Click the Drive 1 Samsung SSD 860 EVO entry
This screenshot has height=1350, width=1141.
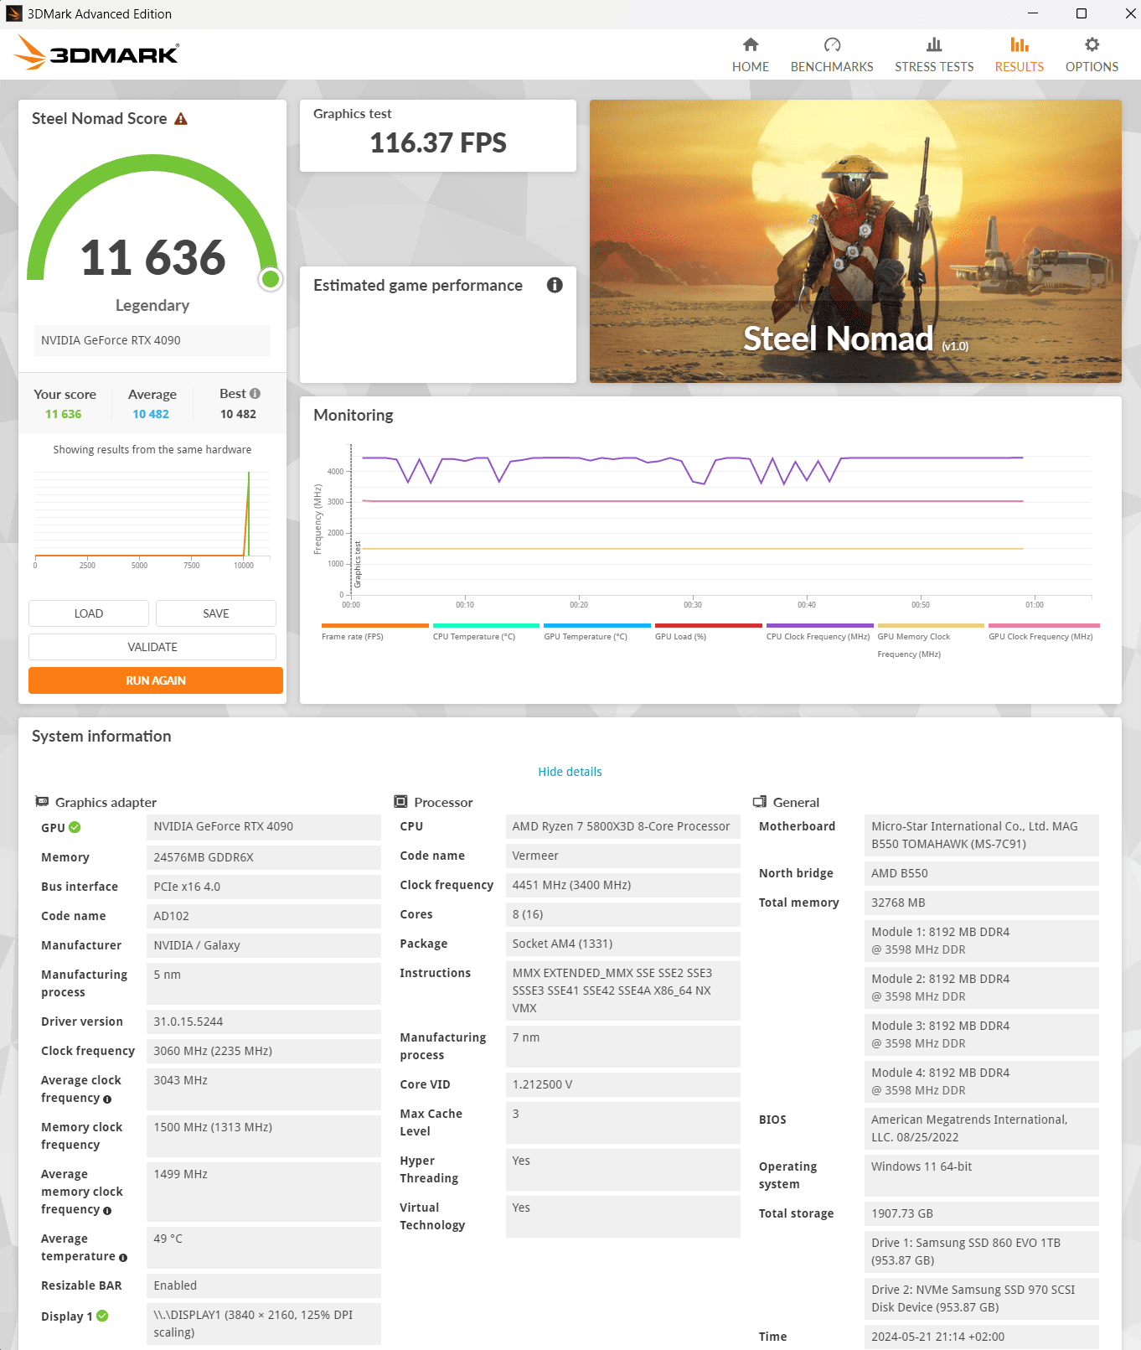pos(982,1251)
